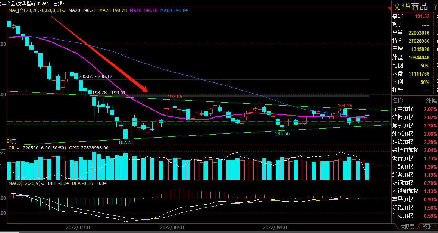Screen dimensions: 438x233
Task: Click the 总量 value 22053016
Action: (x=419, y=33)
